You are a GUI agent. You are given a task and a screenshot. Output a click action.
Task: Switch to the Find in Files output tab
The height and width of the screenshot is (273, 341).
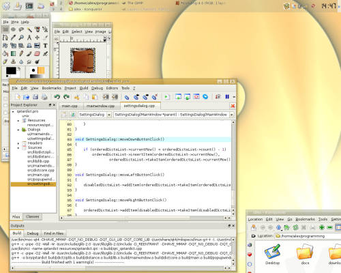pos(54,233)
